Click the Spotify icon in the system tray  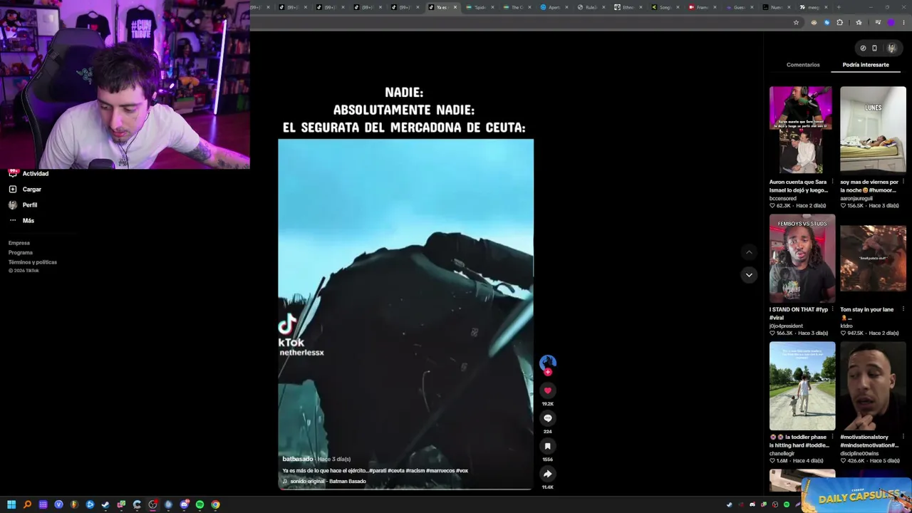pos(787,504)
